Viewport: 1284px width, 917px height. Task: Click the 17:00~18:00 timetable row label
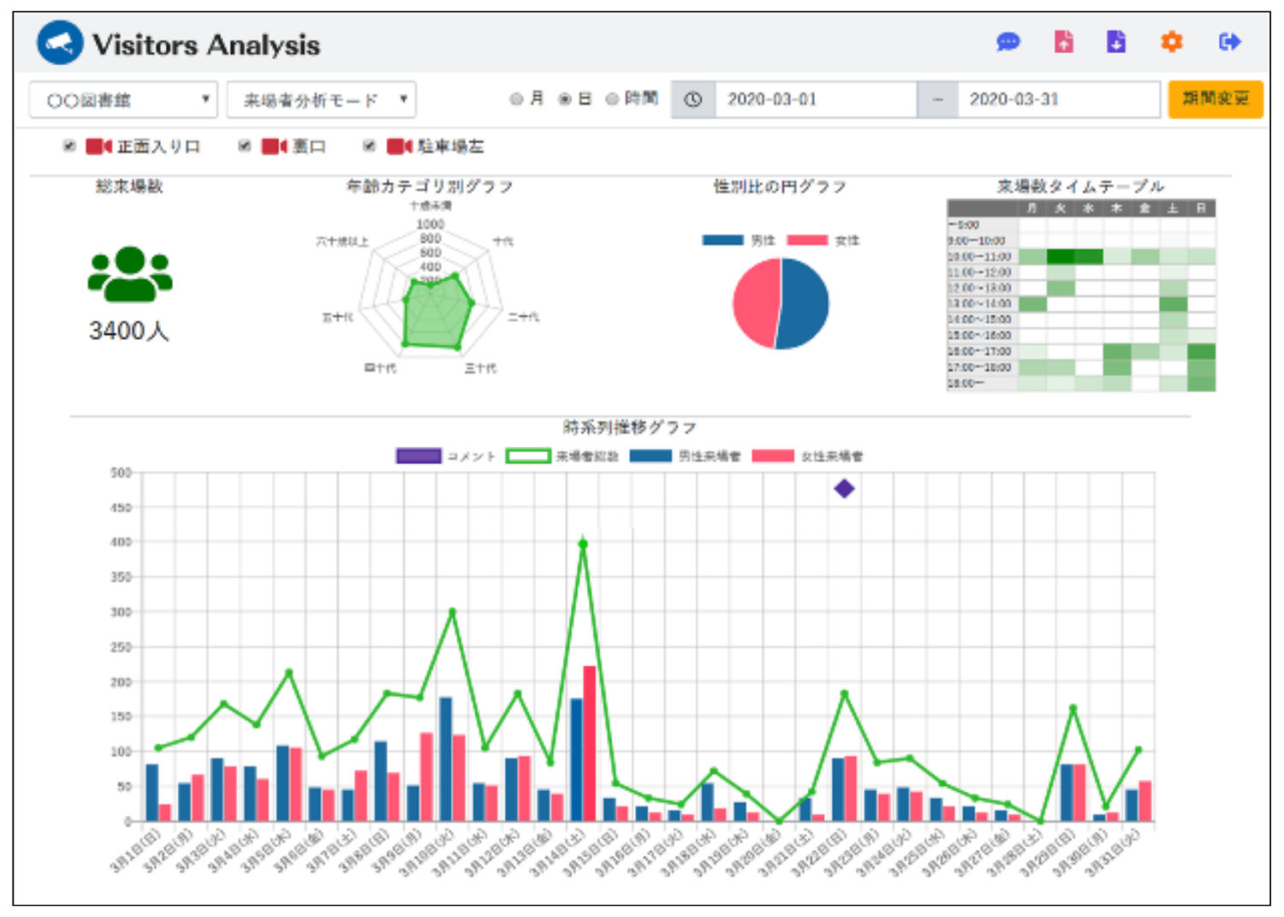[980, 367]
